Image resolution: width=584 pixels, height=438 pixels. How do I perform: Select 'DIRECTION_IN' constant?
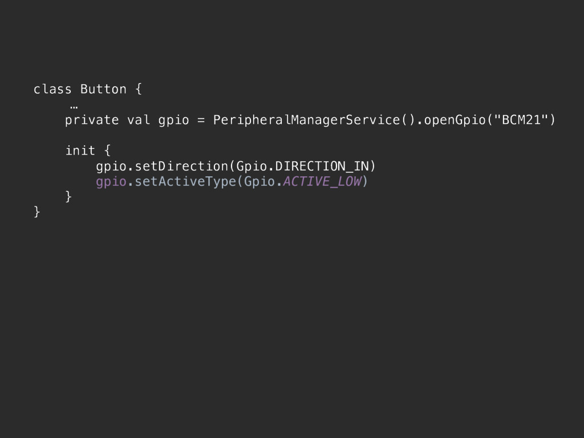pyautogui.click(x=322, y=166)
